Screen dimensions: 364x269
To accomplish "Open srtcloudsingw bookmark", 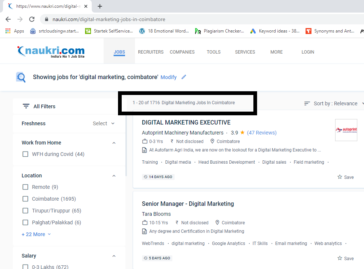I will tap(55, 31).
